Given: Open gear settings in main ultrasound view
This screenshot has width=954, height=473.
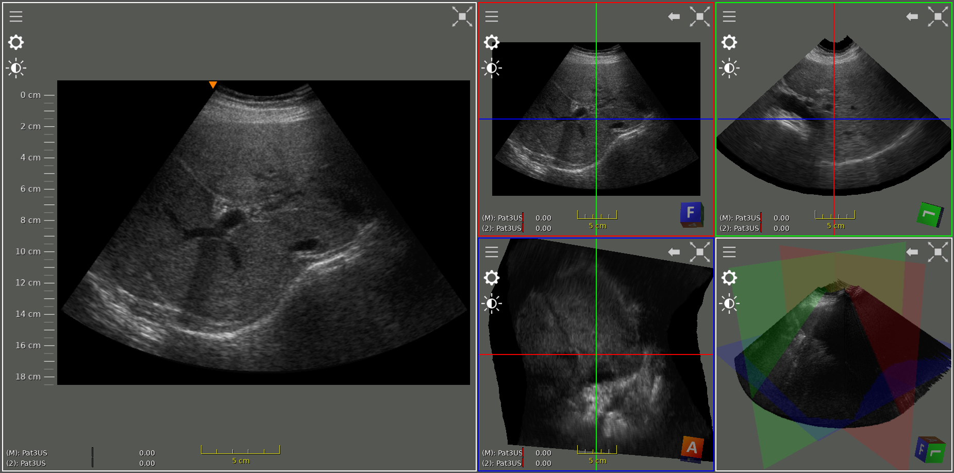Looking at the screenshot, I should pyautogui.click(x=16, y=42).
